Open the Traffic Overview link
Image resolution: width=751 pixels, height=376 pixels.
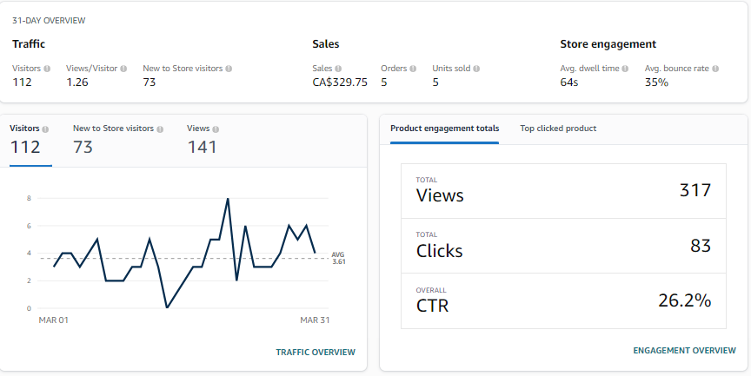click(x=316, y=352)
